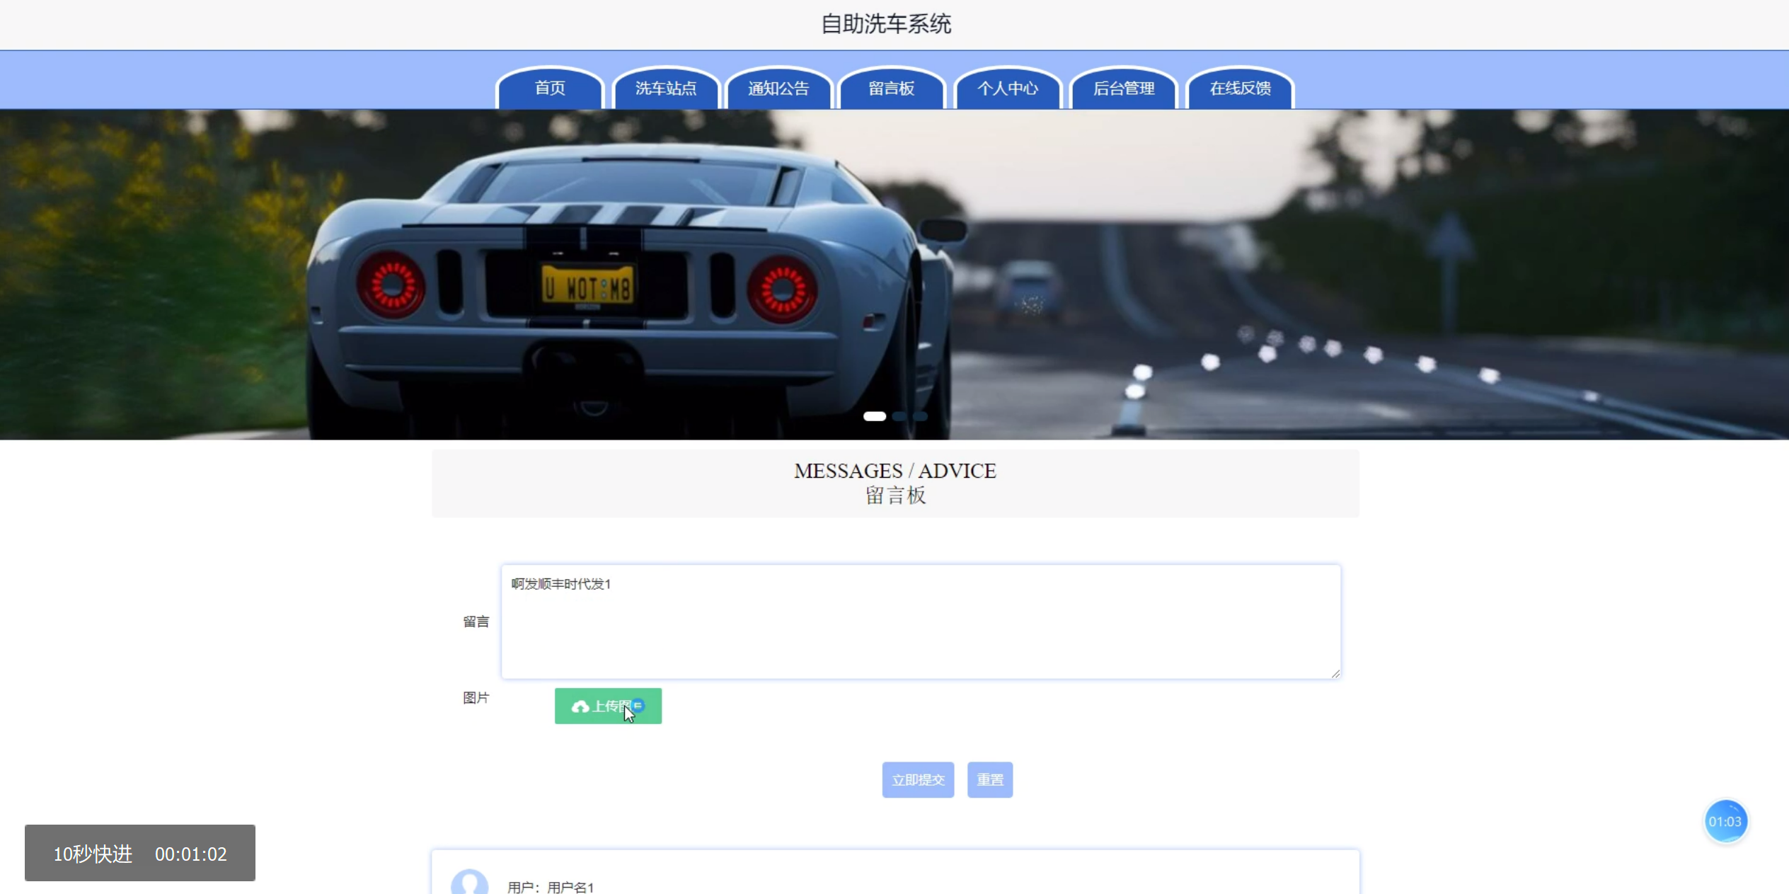The width and height of the screenshot is (1789, 894).
Task: Open the 首页 navigation tab
Action: click(550, 88)
